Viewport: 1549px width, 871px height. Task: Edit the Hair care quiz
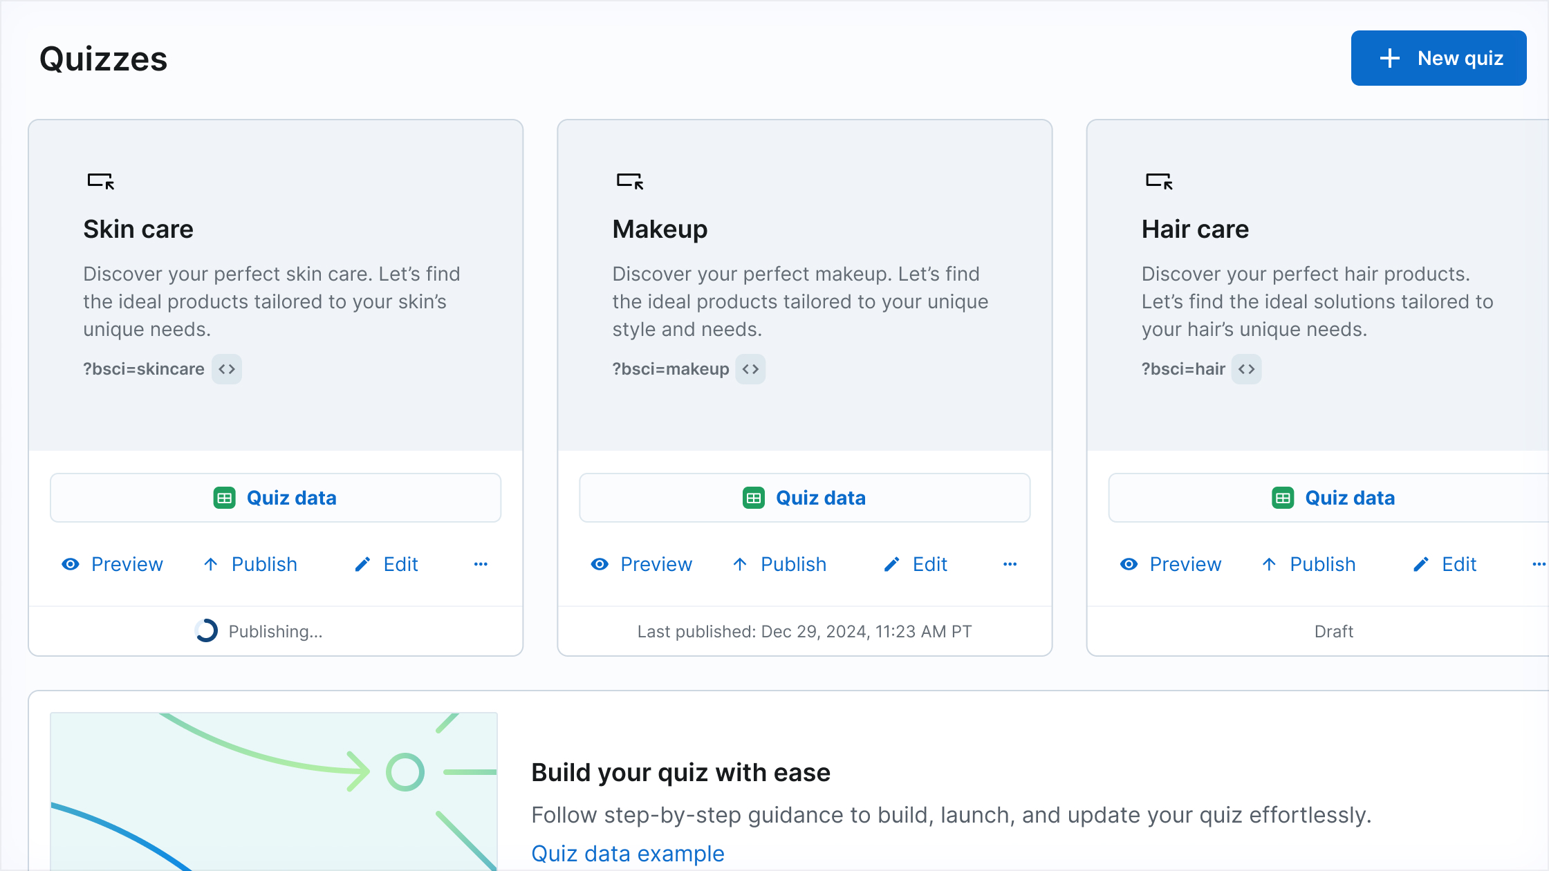(1444, 564)
